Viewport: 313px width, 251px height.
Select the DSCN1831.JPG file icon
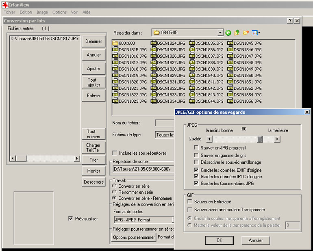click(x=154, y=82)
